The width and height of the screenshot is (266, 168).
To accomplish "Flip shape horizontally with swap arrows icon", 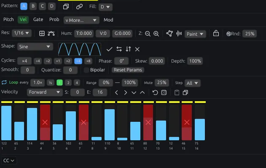I will coord(119,49).
